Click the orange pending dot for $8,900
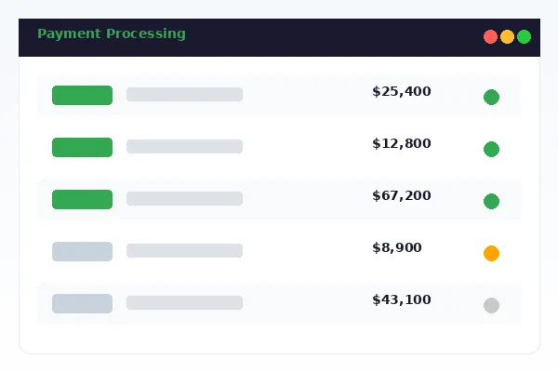This screenshot has width=558, height=372. point(491,253)
